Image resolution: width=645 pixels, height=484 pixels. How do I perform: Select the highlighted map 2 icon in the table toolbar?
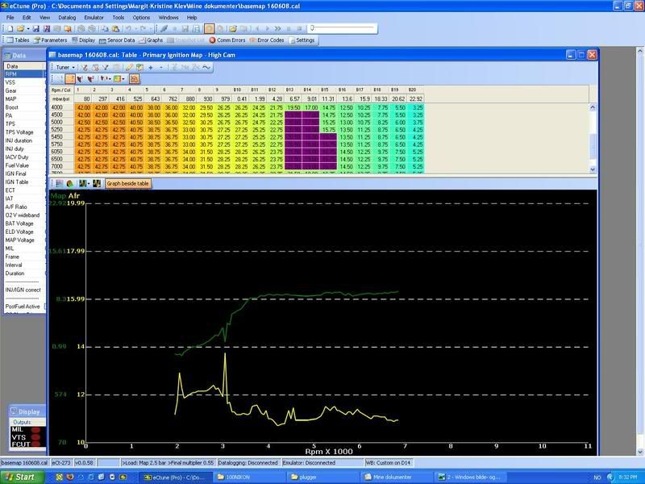tap(70, 78)
